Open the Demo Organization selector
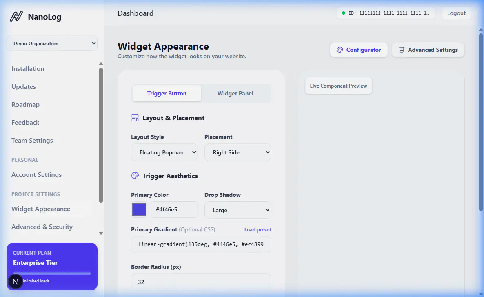This screenshot has height=297, width=484. (52, 44)
